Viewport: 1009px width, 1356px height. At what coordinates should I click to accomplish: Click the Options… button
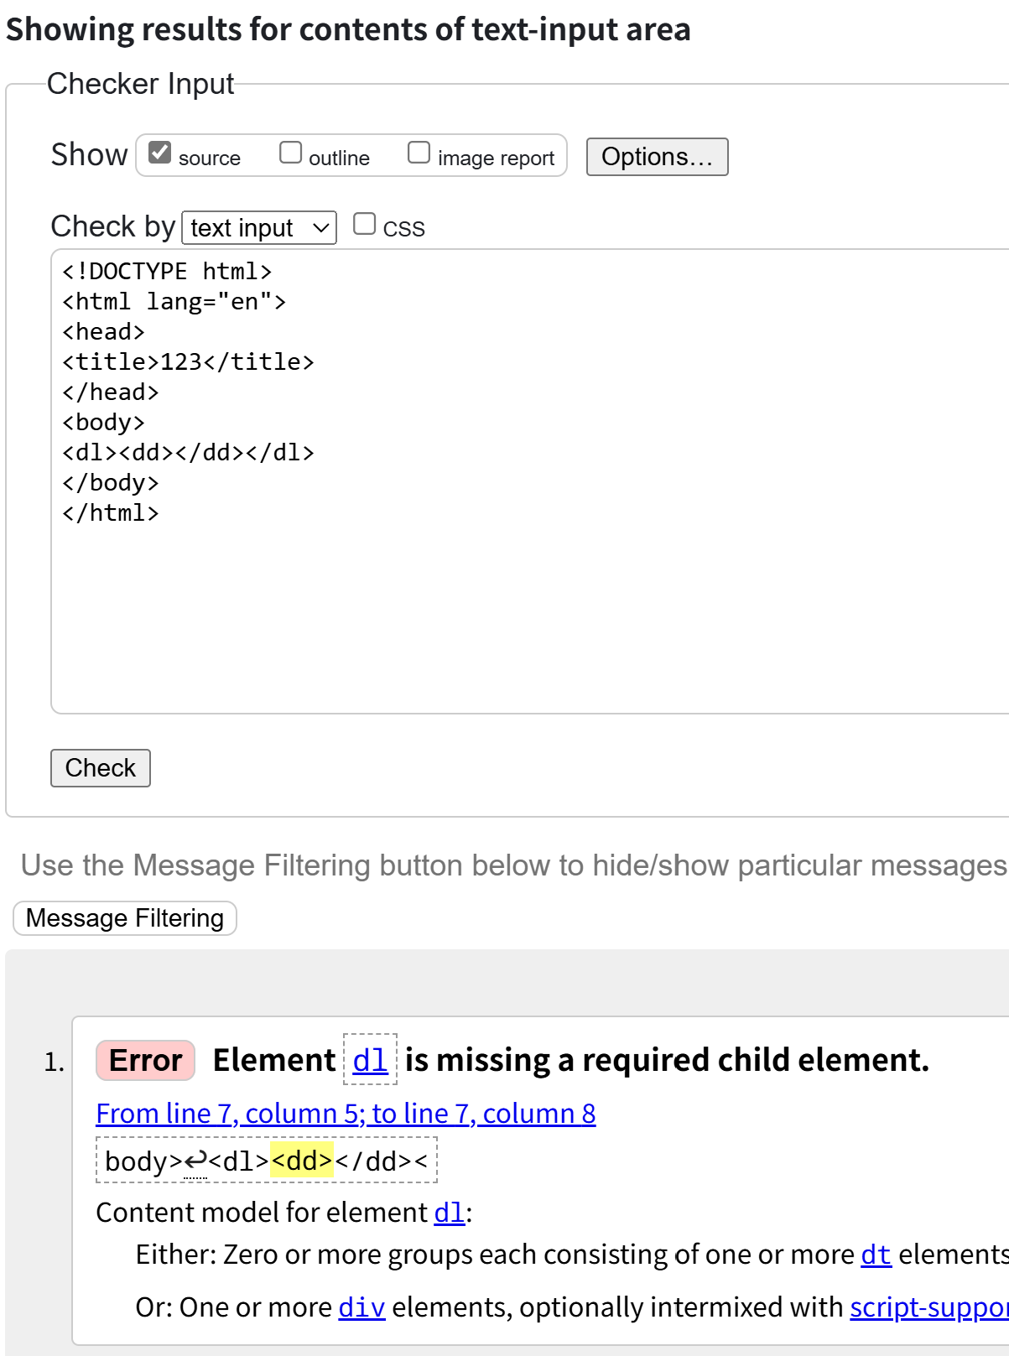657,157
